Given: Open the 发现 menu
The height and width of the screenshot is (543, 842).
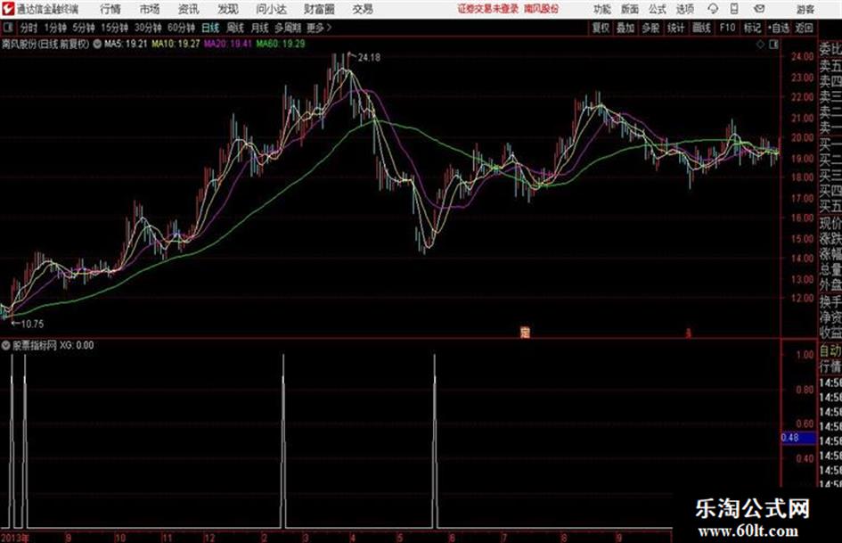Looking at the screenshot, I should [x=228, y=9].
